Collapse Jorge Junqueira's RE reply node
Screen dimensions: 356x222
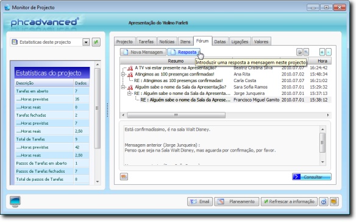[x=129, y=93]
